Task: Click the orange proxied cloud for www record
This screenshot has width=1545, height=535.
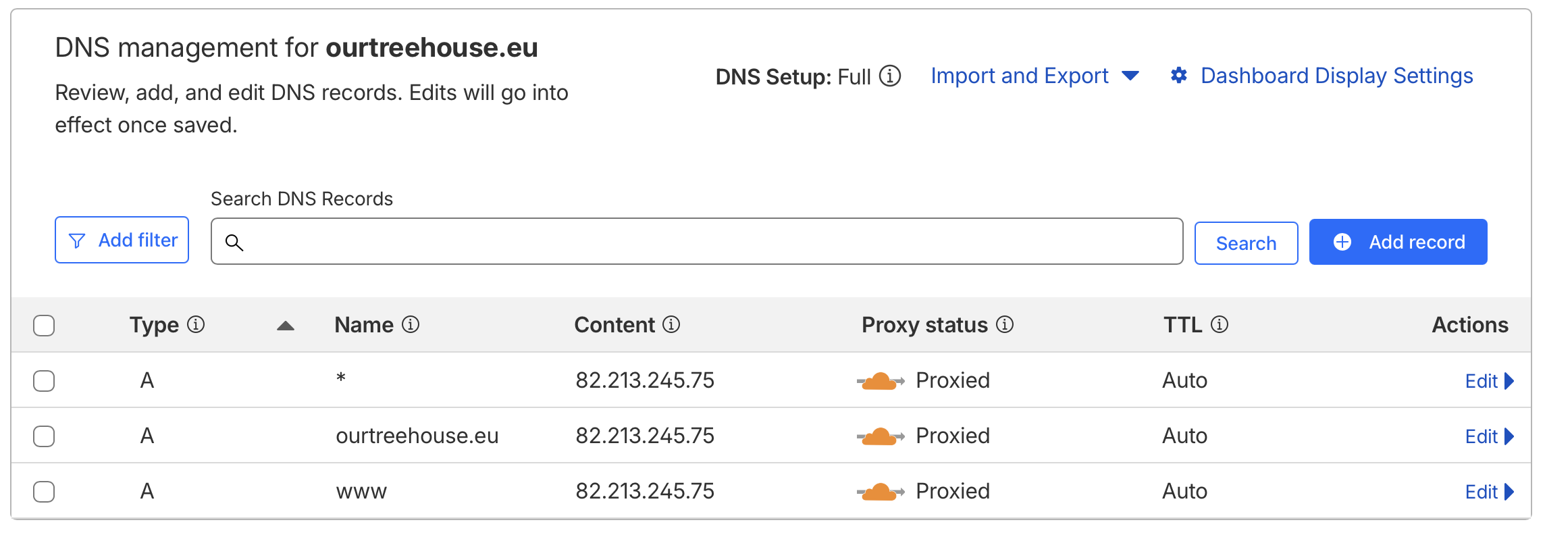Action: (x=880, y=492)
